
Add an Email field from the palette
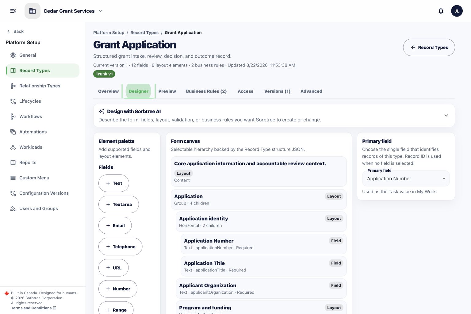(x=115, y=225)
